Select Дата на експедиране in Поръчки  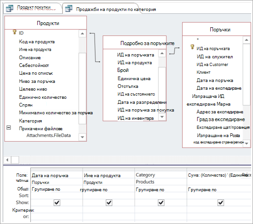point(219,88)
